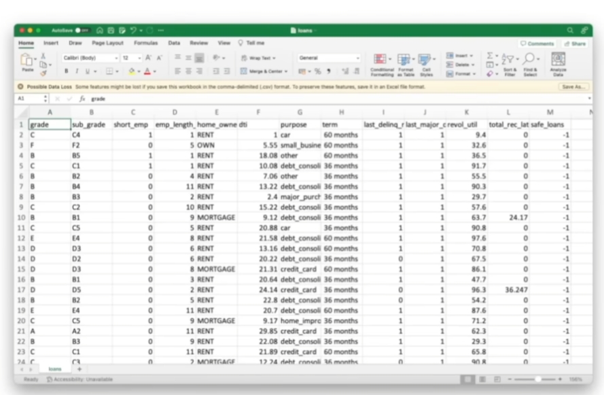Apply Percent Style to selection

point(317,71)
